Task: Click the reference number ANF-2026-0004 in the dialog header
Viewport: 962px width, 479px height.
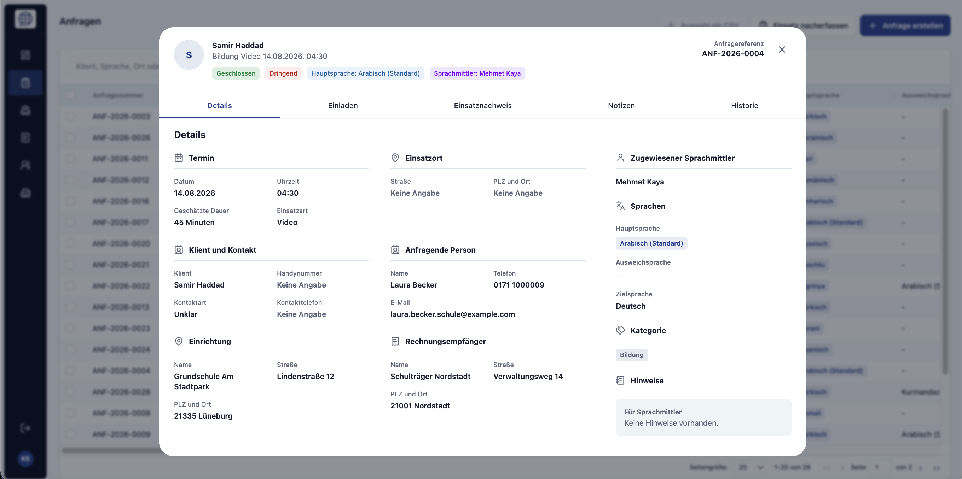Action: coord(733,53)
